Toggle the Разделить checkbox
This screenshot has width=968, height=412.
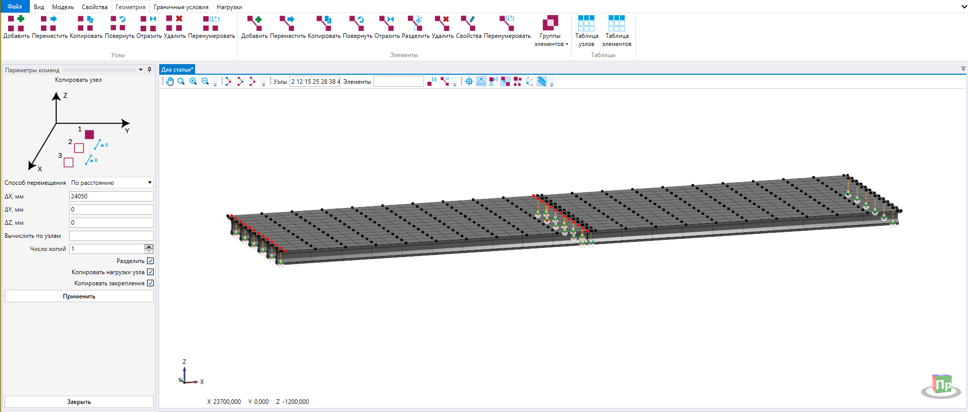[x=150, y=261]
